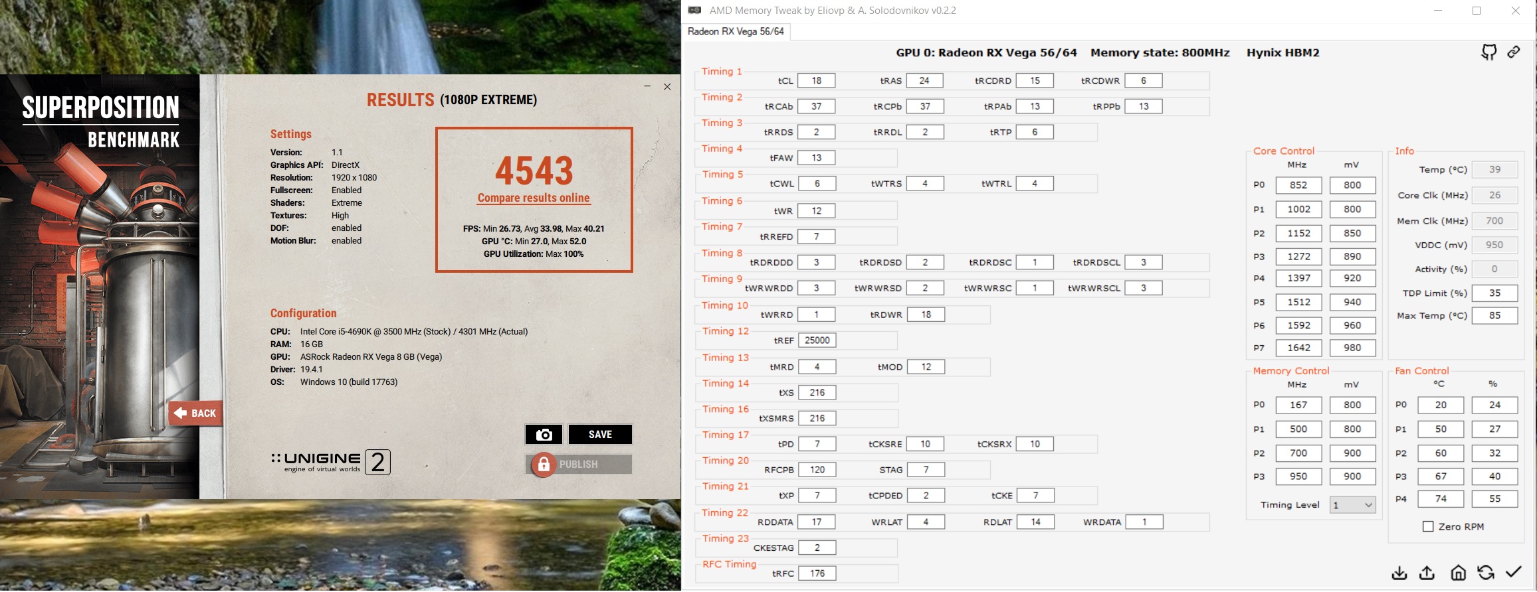Click the locked PUBLISH button
This screenshot has width=1537, height=592.
tap(578, 465)
